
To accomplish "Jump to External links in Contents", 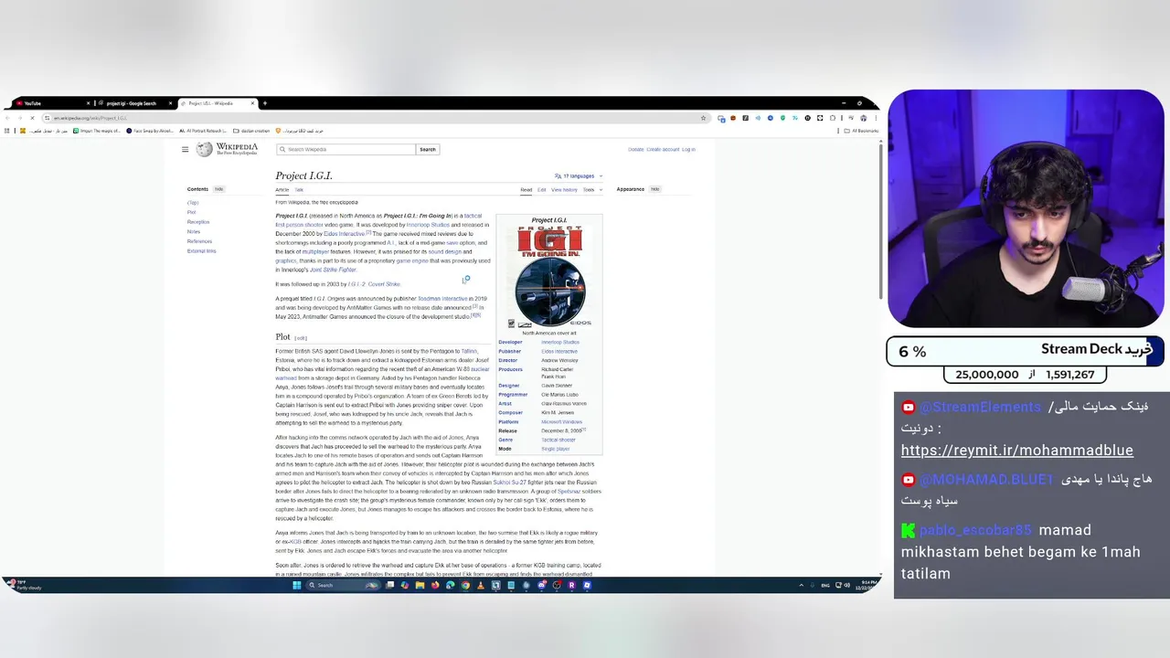I will [x=202, y=250].
